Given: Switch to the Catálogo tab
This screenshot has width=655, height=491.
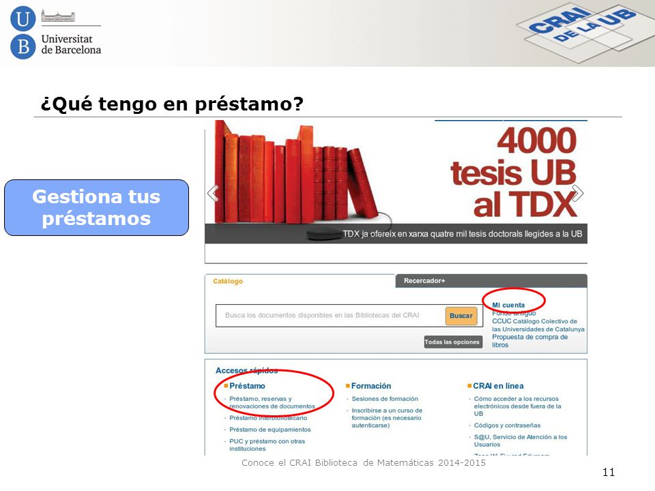Looking at the screenshot, I should coord(228,281).
